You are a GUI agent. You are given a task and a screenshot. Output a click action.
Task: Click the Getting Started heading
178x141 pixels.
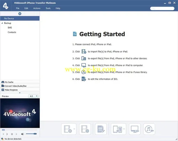tap(102, 34)
